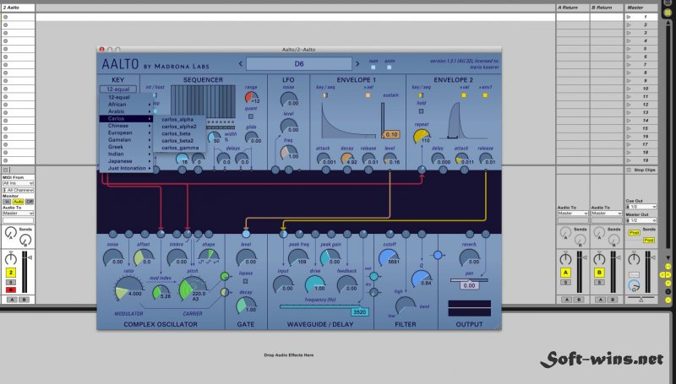Click the oscillator shape knob

pos(208,256)
